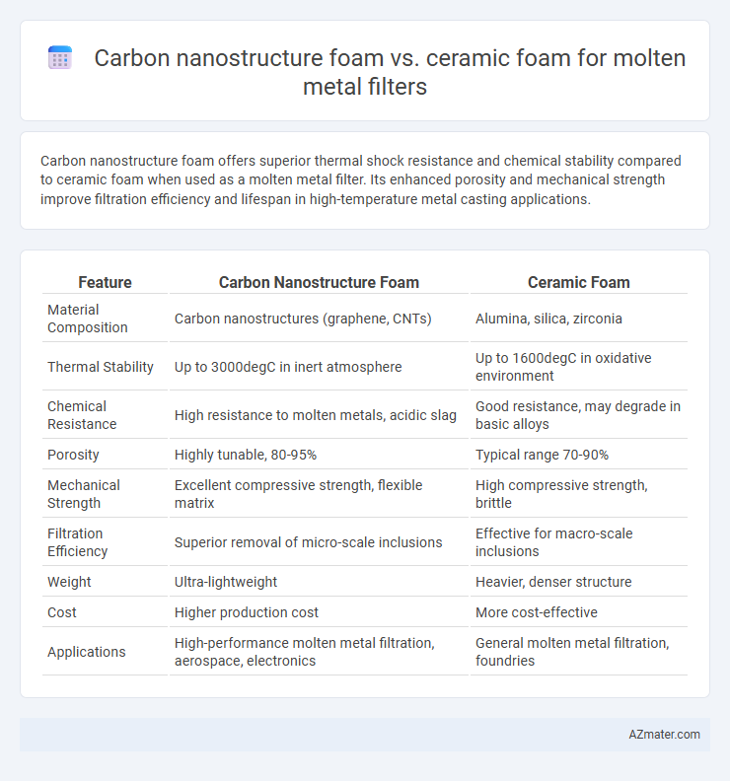Click cell 'Higher production cost'

[247, 611]
